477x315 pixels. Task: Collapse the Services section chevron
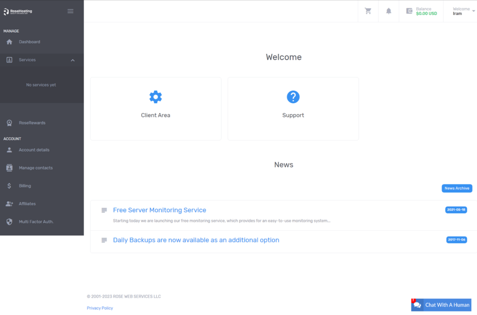(x=72, y=60)
